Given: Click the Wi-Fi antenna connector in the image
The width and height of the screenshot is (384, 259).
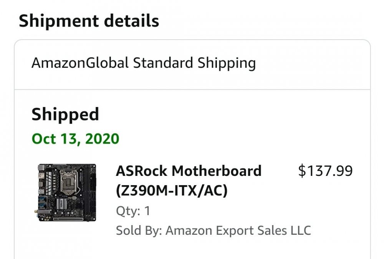Looking at the screenshot, I should pos(36,211).
